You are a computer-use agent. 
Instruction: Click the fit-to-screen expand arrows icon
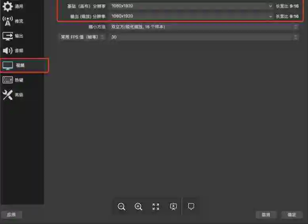[156, 207]
